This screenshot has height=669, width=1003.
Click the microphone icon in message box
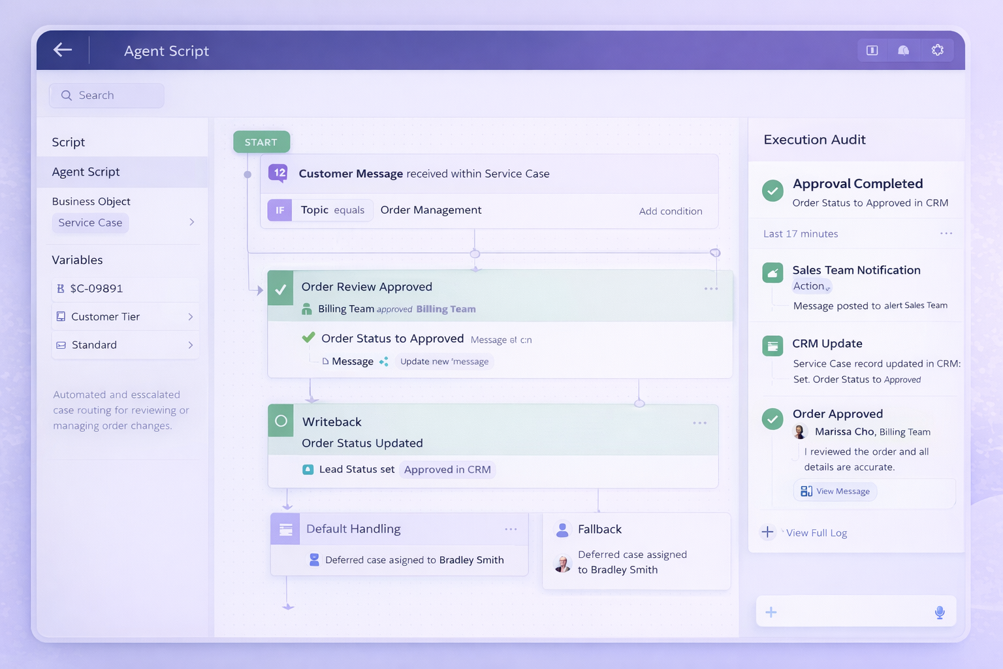940,612
